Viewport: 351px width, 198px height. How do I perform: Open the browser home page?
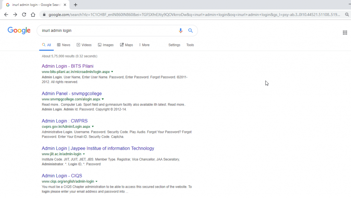click(x=33, y=14)
